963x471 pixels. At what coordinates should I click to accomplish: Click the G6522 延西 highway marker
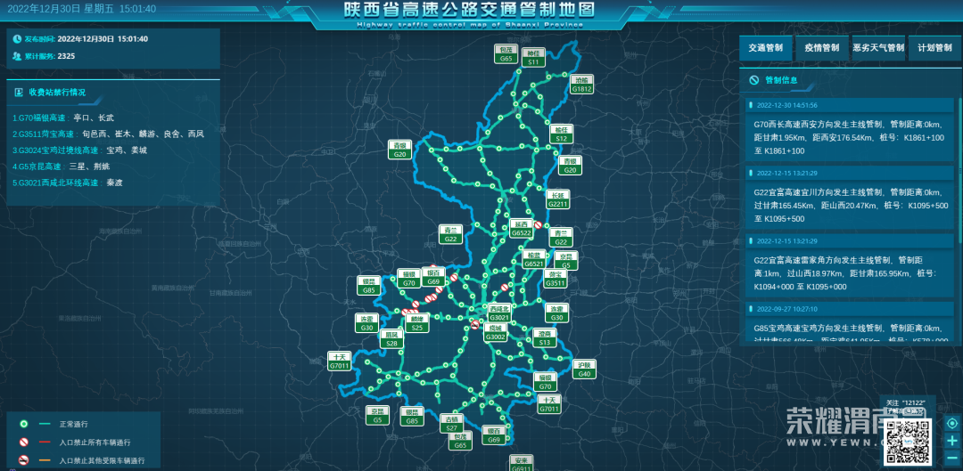pos(522,229)
